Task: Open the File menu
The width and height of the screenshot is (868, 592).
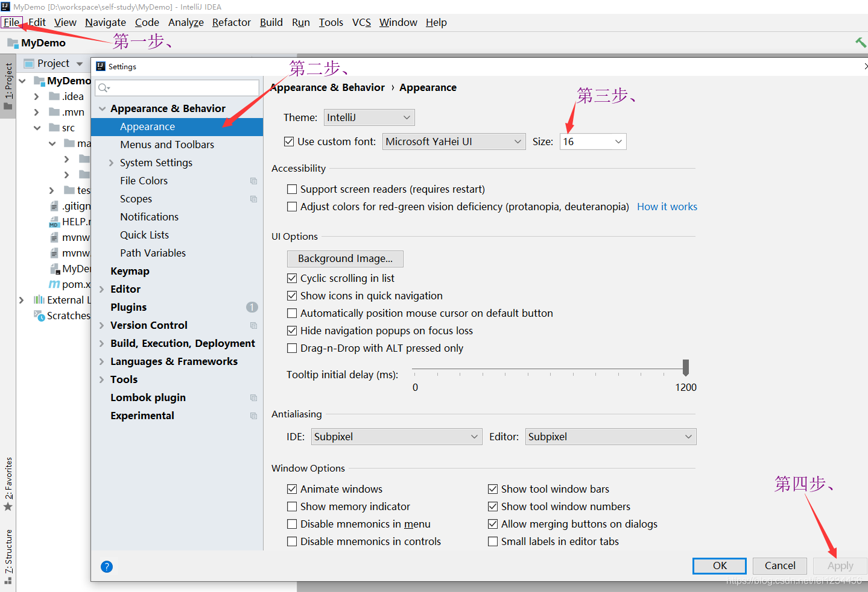Action: [11, 22]
